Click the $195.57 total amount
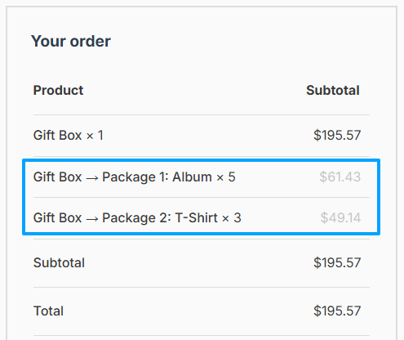Viewport: 404px width, 340px height. click(x=337, y=311)
